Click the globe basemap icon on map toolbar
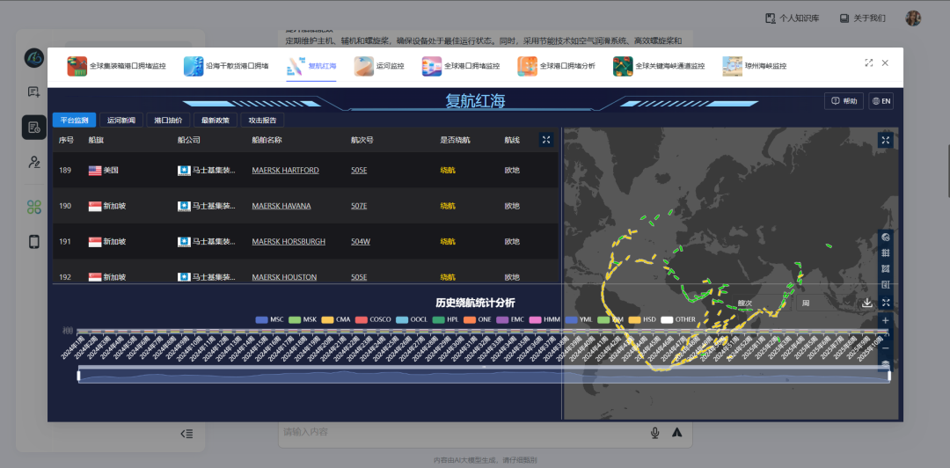 click(x=885, y=237)
